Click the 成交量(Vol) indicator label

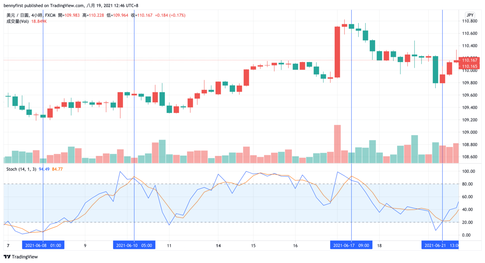(x=18, y=21)
